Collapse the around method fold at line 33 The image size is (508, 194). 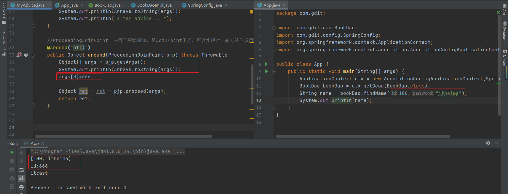(x=33, y=55)
